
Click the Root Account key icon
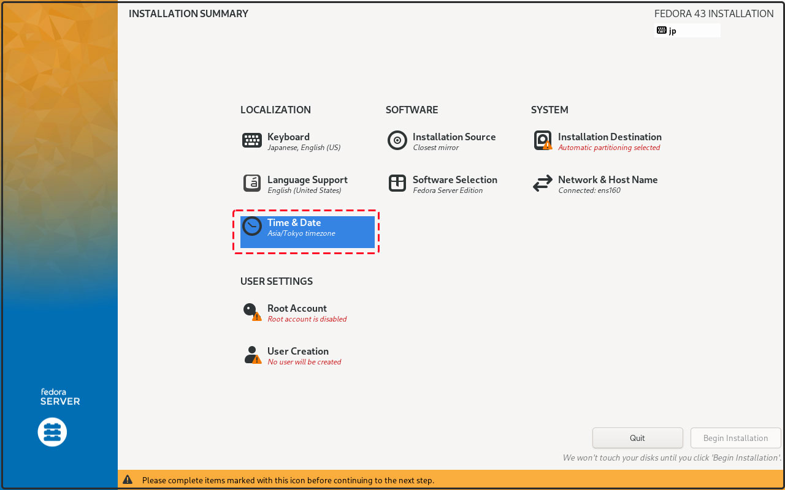coord(251,312)
